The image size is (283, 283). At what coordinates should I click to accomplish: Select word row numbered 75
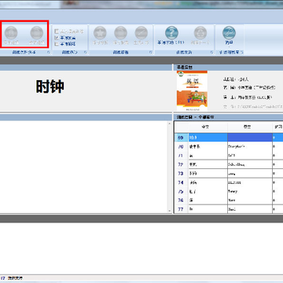(x=229, y=191)
